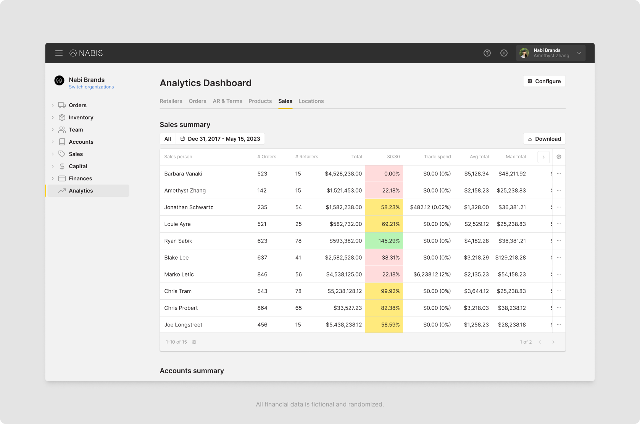Expand the Orders sidebar section

coord(53,105)
